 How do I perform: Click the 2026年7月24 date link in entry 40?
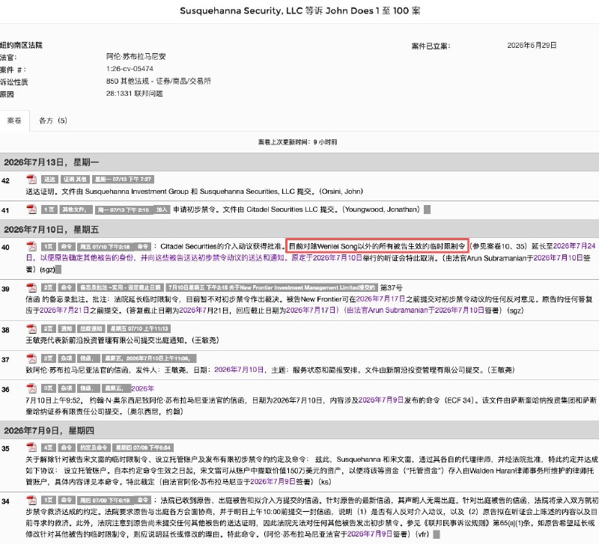(574, 246)
